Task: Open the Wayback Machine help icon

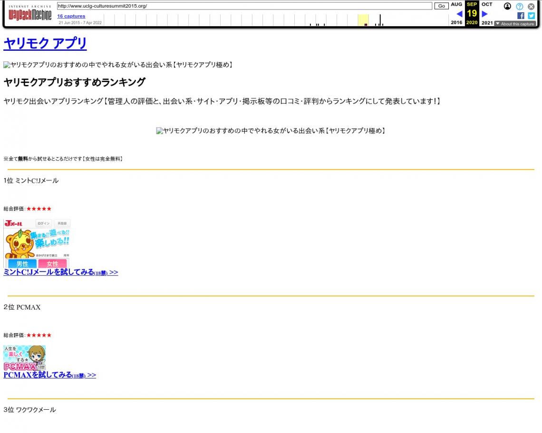Action: pos(520,6)
